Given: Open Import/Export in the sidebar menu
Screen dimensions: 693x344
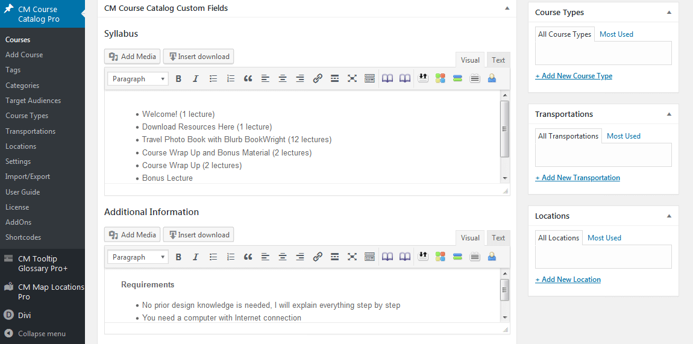Looking at the screenshot, I should pyautogui.click(x=28, y=177).
